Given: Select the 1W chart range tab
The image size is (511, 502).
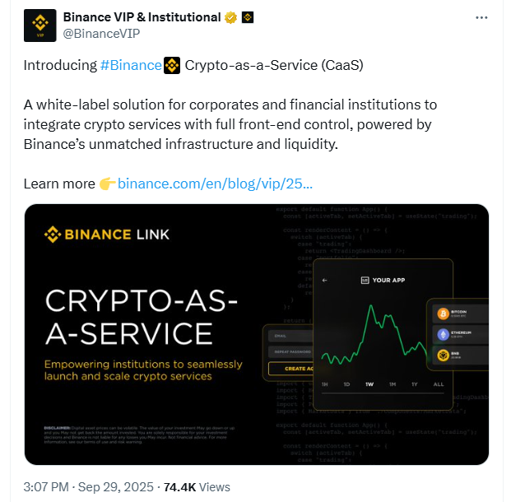Looking at the screenshot, I should tap(369, 384).
